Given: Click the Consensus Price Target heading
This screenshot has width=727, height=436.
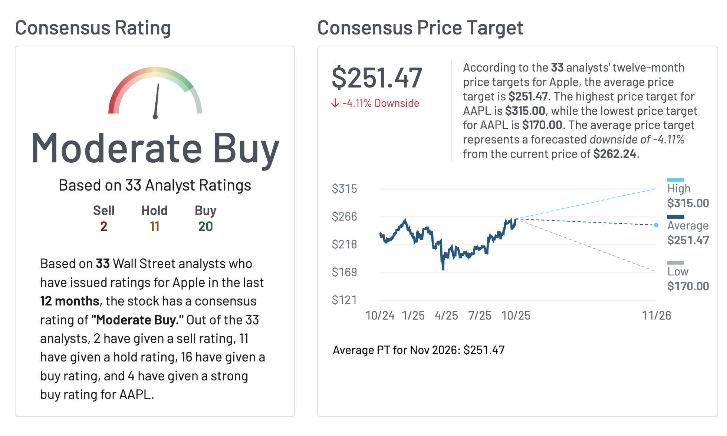Looking at the screenshot, I should (420, 28).
